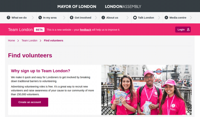Open Team London breadcrumb link
The width and height of the screenshot is (200, 117).
[29, 41]
